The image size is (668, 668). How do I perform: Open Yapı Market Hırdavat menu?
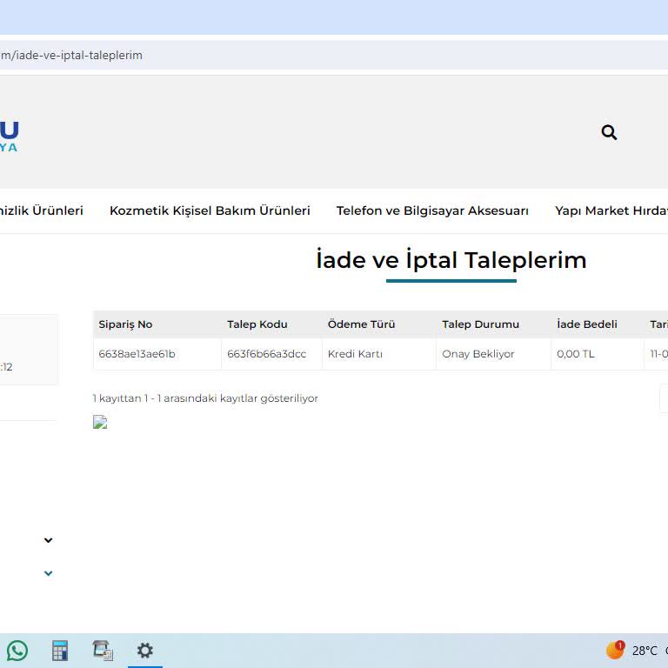[x=611, y=210]
